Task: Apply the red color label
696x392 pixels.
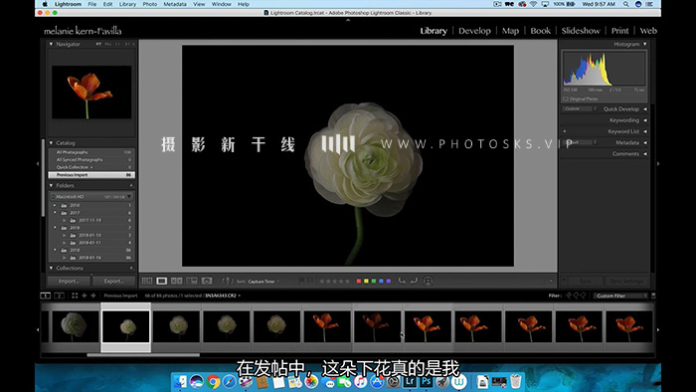Action: coord(359,281)
